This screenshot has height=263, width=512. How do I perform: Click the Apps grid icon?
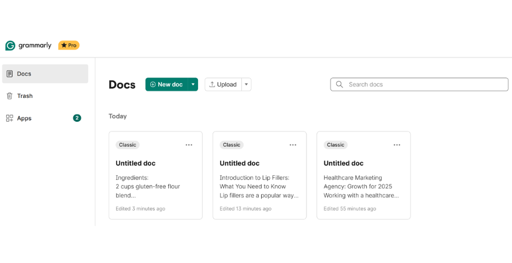click(10, 118)
